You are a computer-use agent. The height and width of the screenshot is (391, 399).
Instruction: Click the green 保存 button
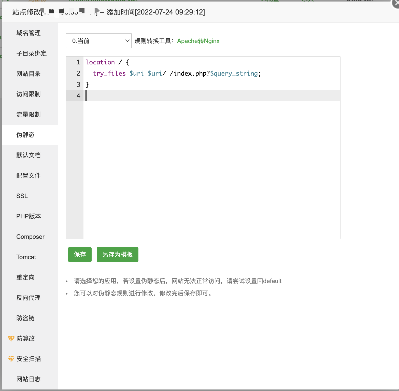coord(80,254)
